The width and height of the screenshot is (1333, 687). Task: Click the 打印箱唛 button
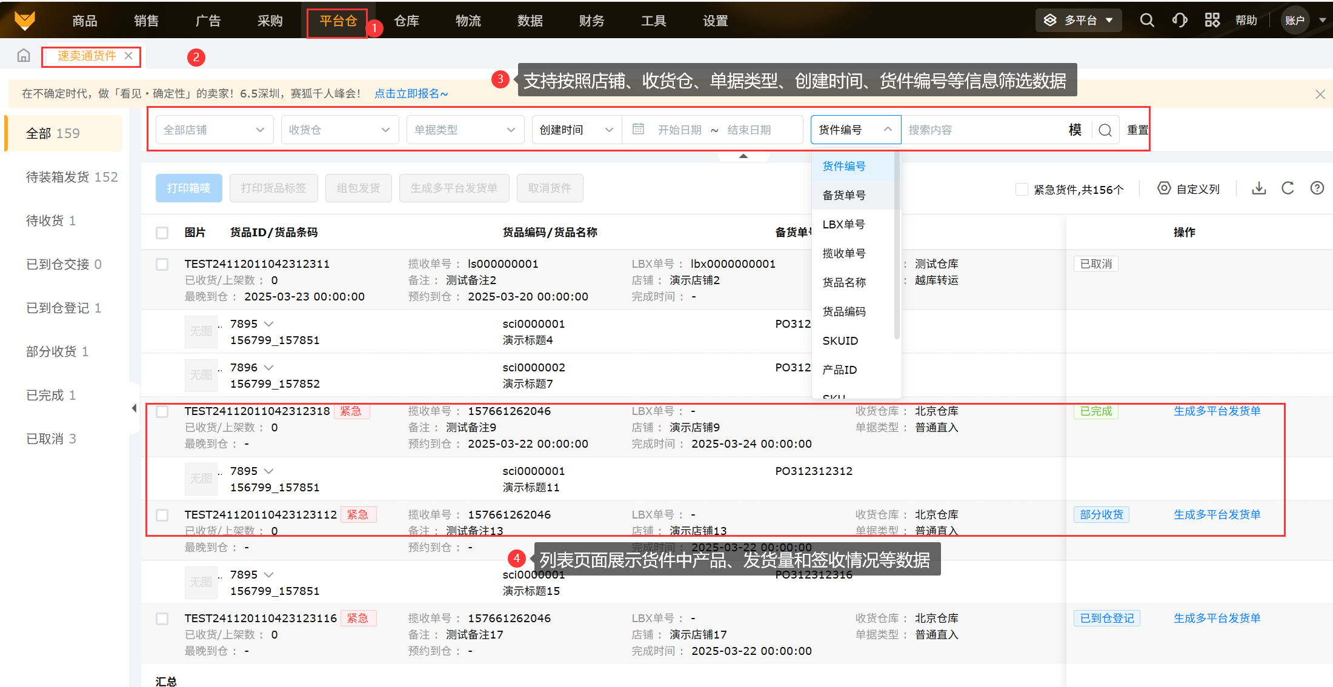[x=188, y=188]
